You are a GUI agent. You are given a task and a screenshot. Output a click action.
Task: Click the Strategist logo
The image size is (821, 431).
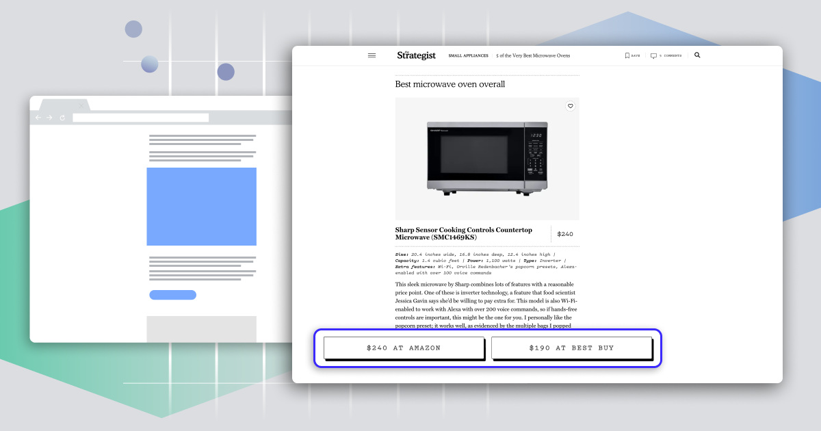coord(416,55)
